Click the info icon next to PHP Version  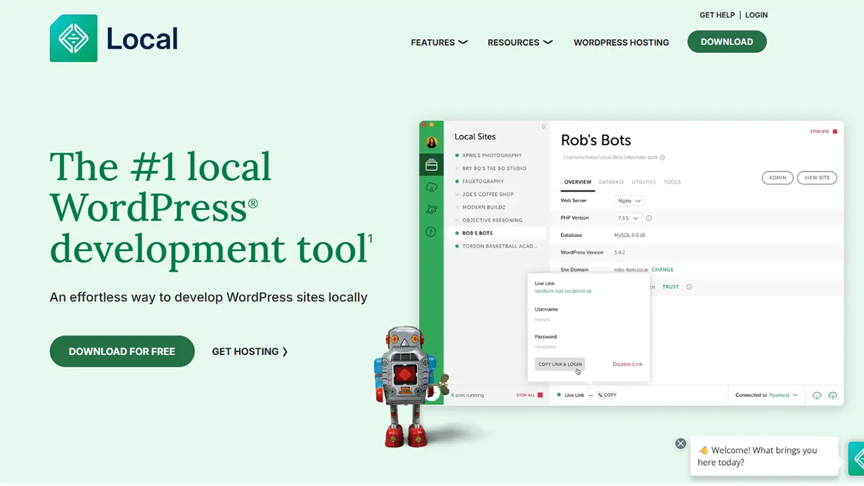pos(649,218)
